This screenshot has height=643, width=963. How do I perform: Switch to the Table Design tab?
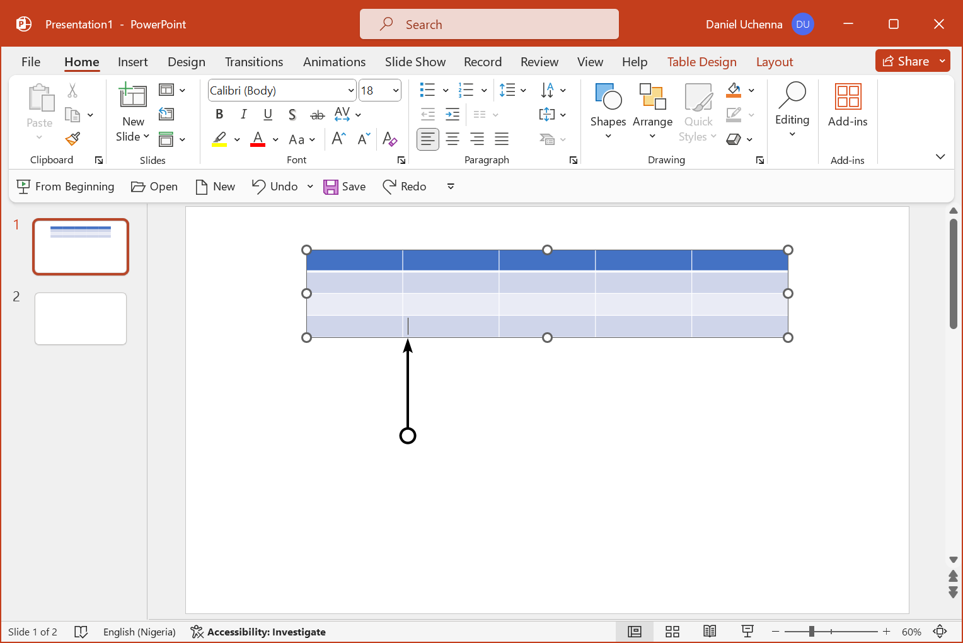point(701,62)
